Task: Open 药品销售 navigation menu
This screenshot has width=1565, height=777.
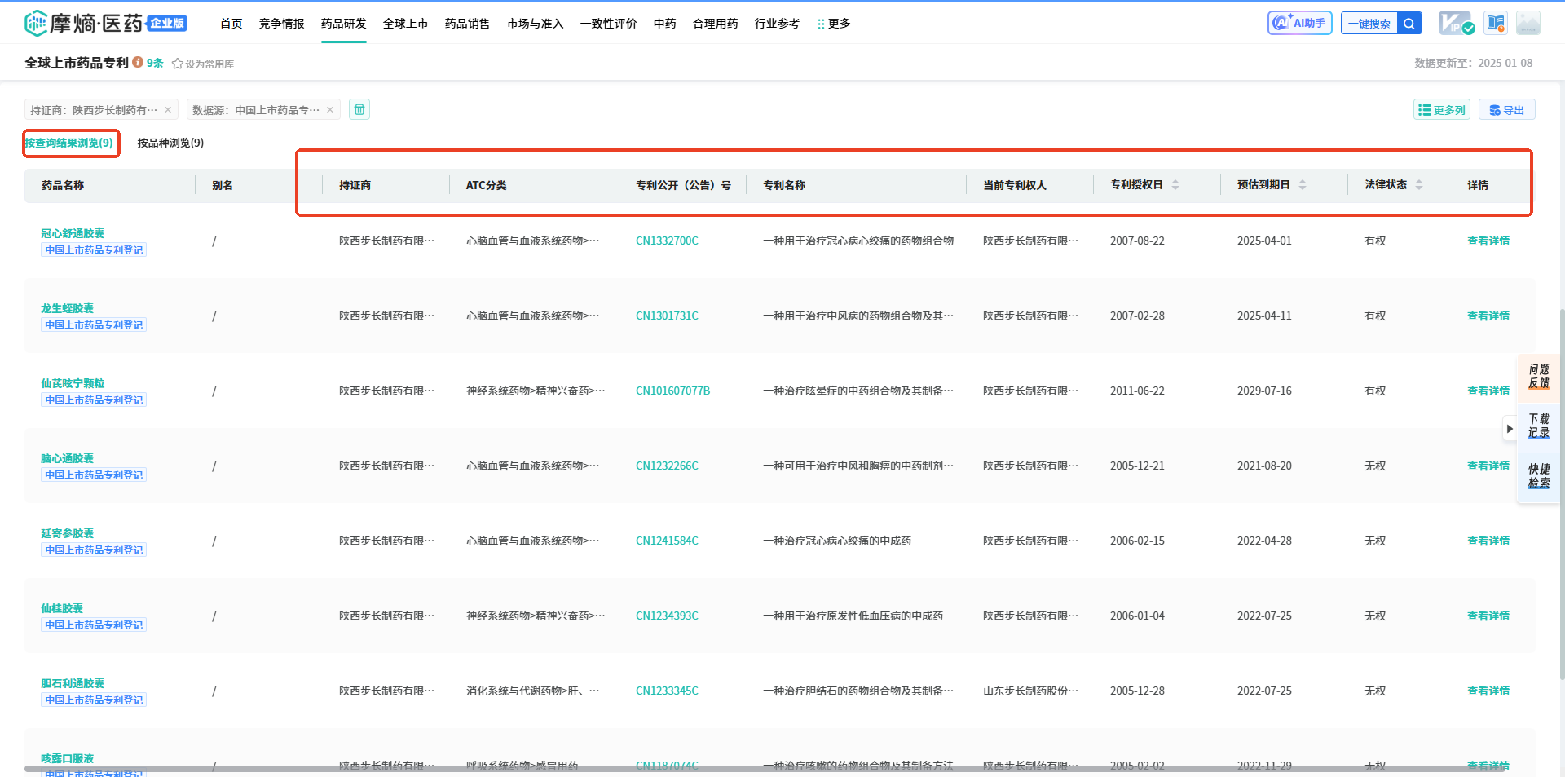Action: point(468,24)
